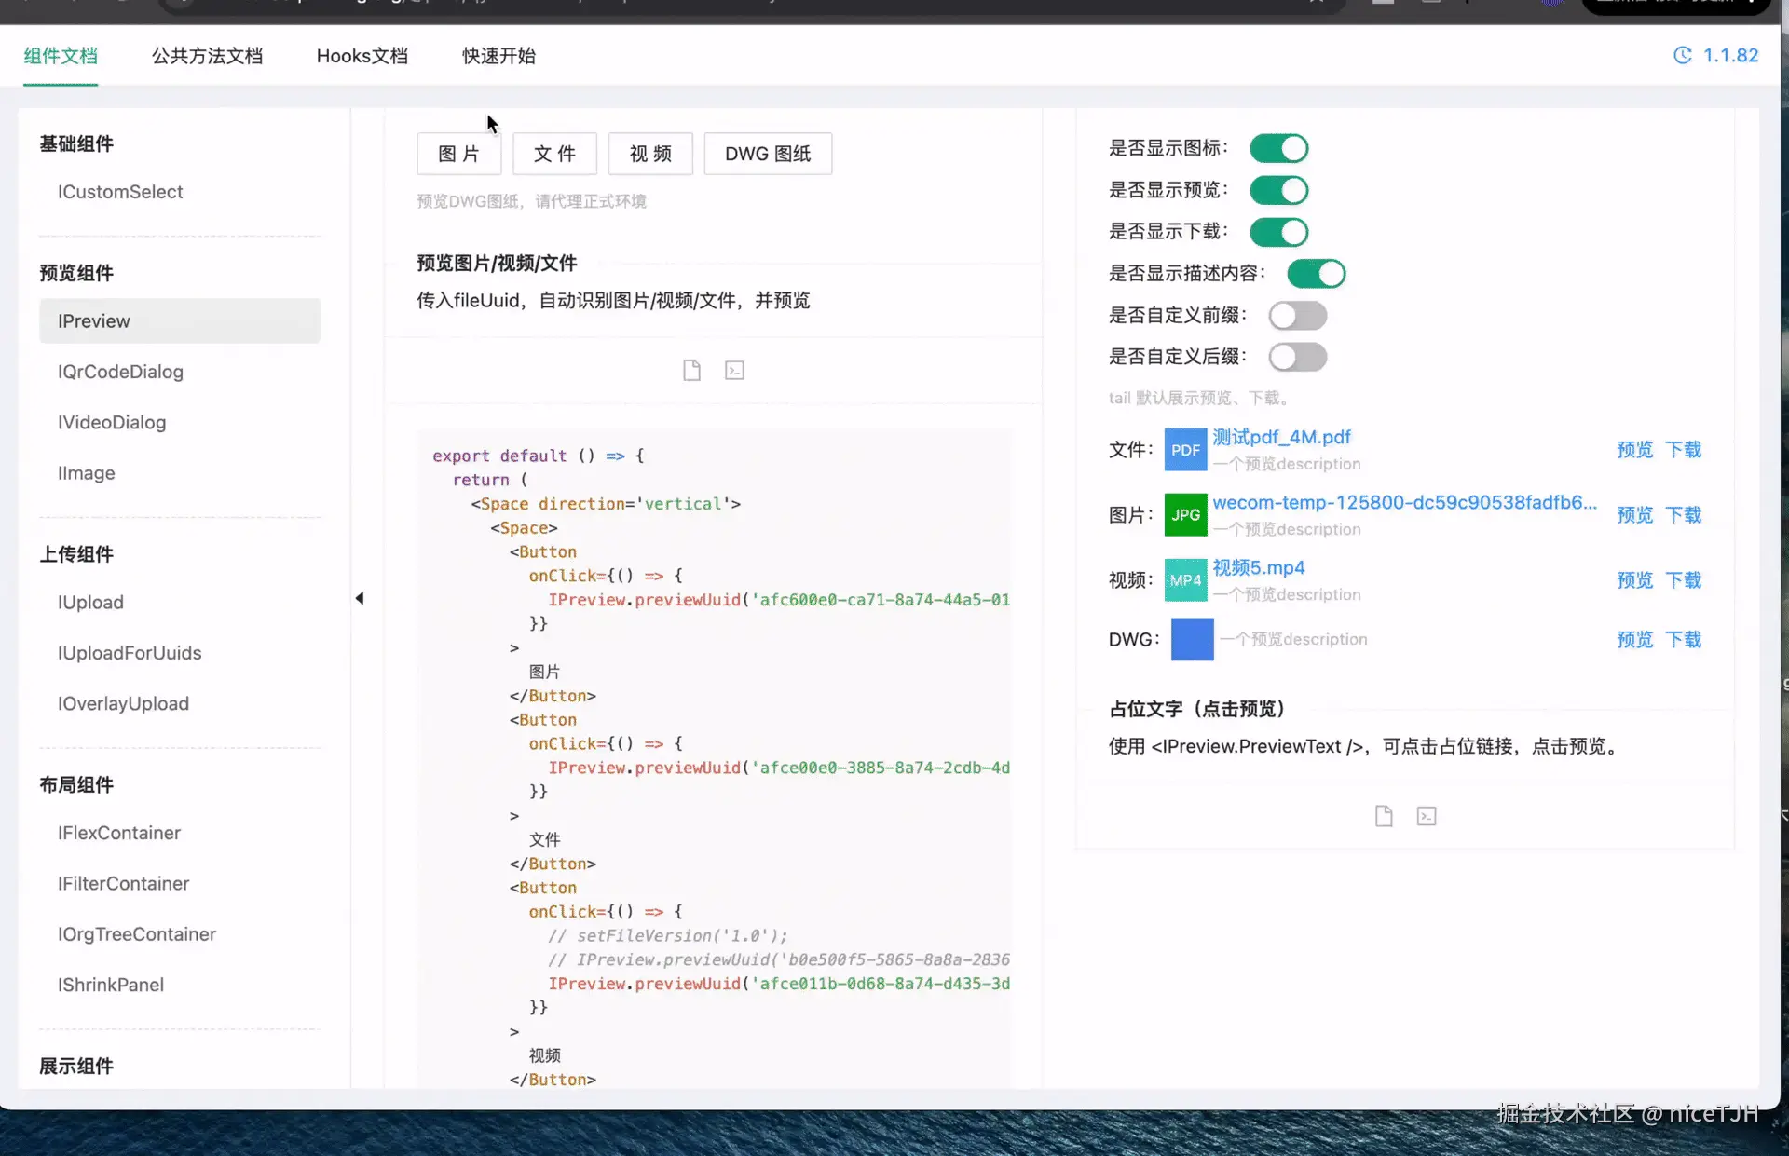
Task: Click the copy code icon in the left demo
Action: coord(691,371)
